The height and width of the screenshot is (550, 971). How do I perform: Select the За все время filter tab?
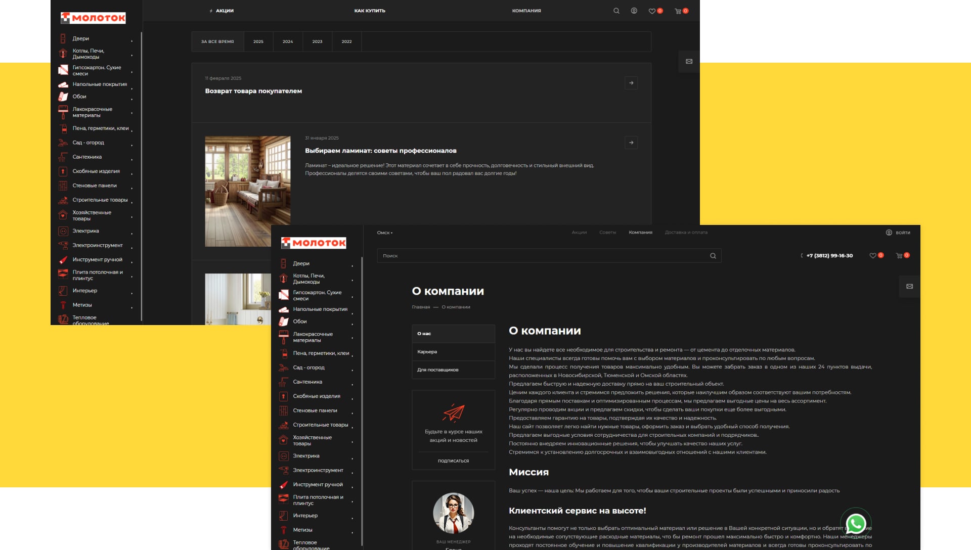pyautogui.click(x=217, y=41)
